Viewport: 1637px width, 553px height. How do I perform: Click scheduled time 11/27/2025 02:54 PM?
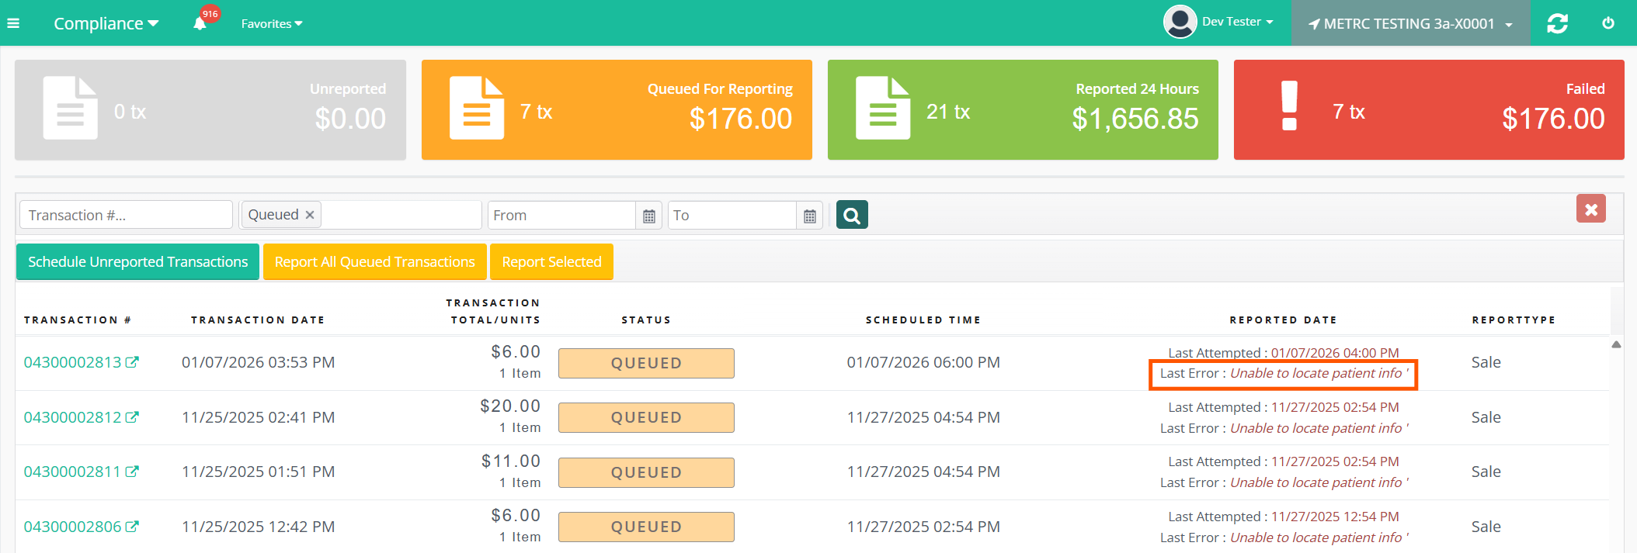[923, 527]
